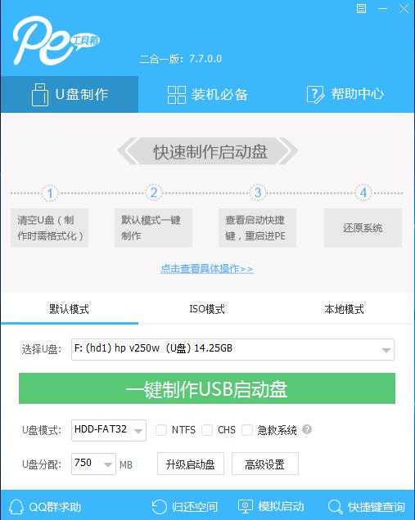Switch to the 本地模式 tab
Screen dimensions: 415x520
point(345,309)
